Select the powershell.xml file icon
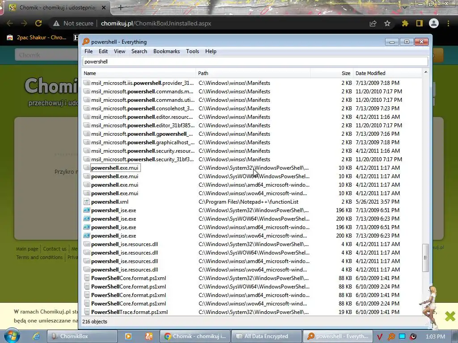Screen dimensions: 458x343 [86, 202]
